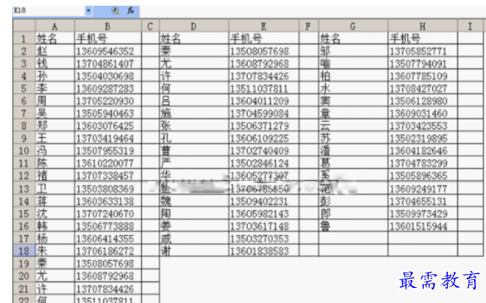Click the cell containing 谢
The width and height of the screenshot is (486, 303).
coord(194,251)
